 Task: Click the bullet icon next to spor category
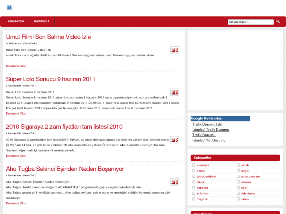click(x=238, y=188)
